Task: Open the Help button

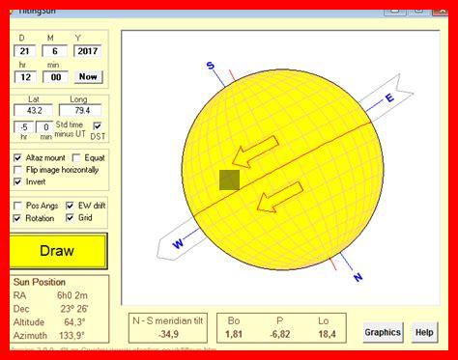Action: pos(424,332)
